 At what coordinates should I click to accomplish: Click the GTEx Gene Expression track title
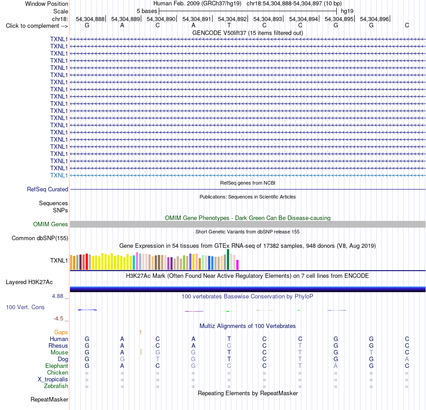tap(248, 246)
